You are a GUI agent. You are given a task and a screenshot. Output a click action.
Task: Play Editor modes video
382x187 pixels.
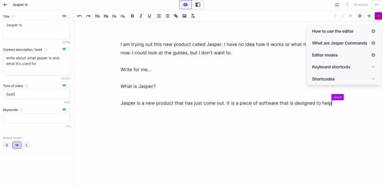pyautogui.click(x=373, y=55)
